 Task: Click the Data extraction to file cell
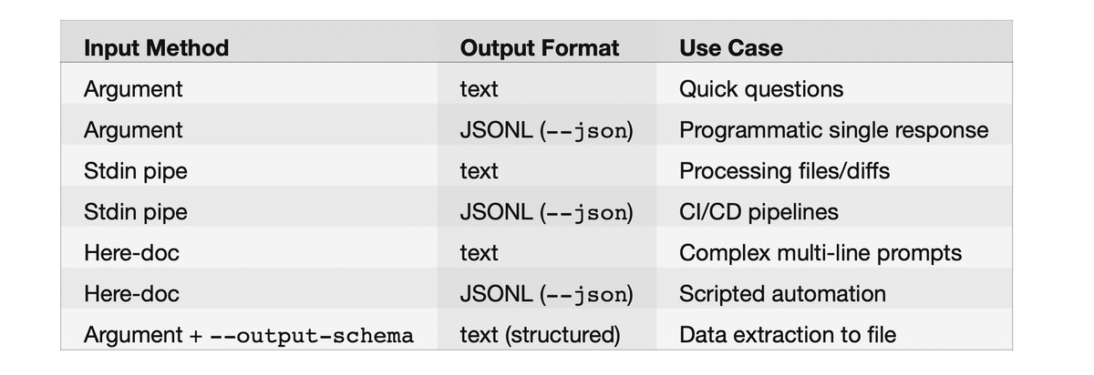click(788, 335)
